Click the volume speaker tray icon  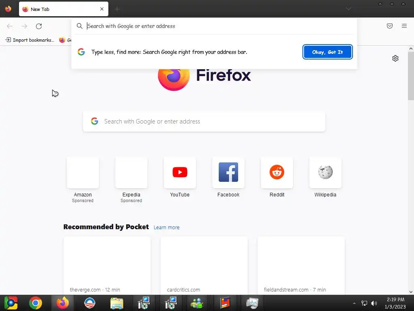click(374, 303)
